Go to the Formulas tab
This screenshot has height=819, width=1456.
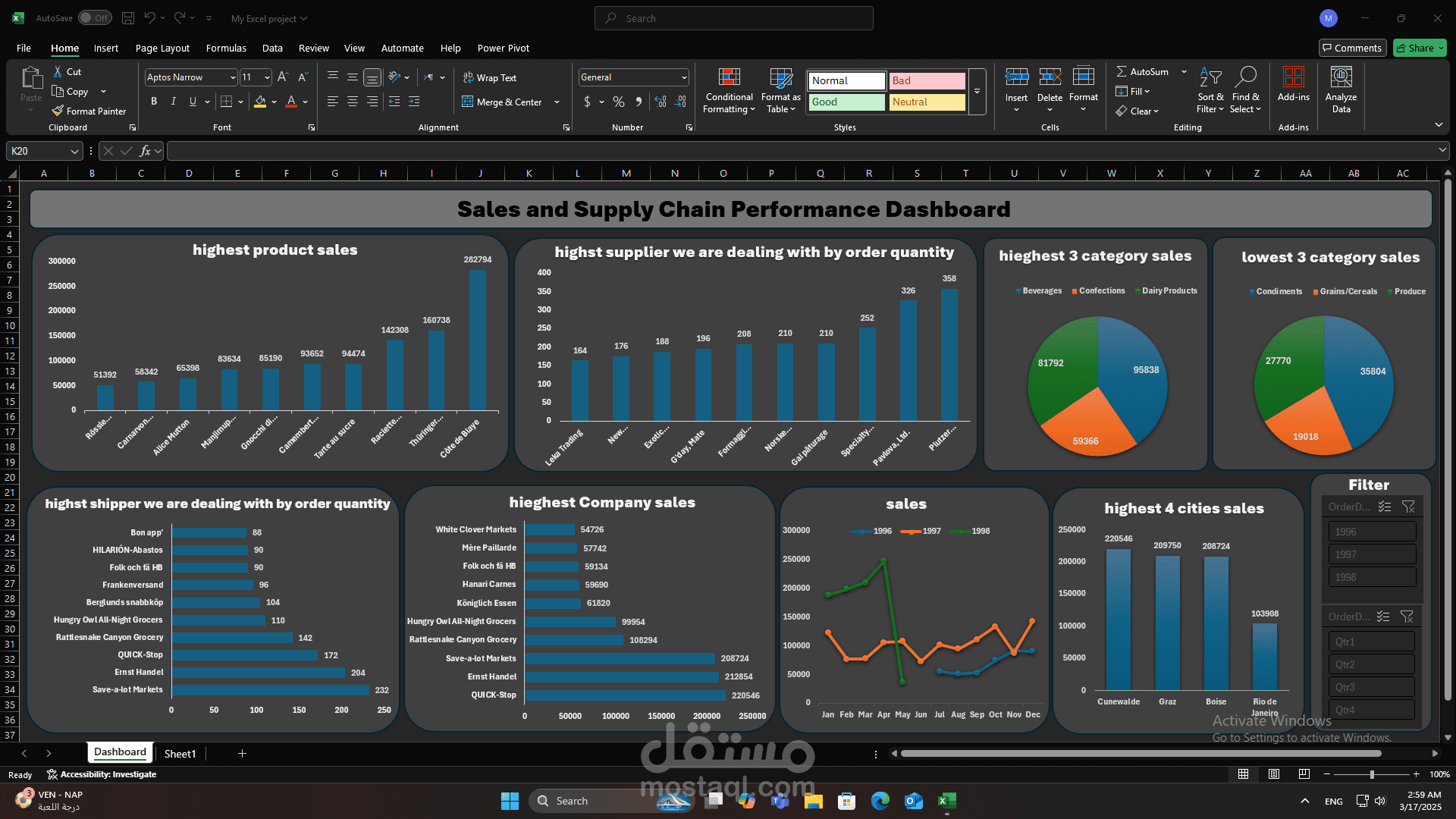click(226, 48)
